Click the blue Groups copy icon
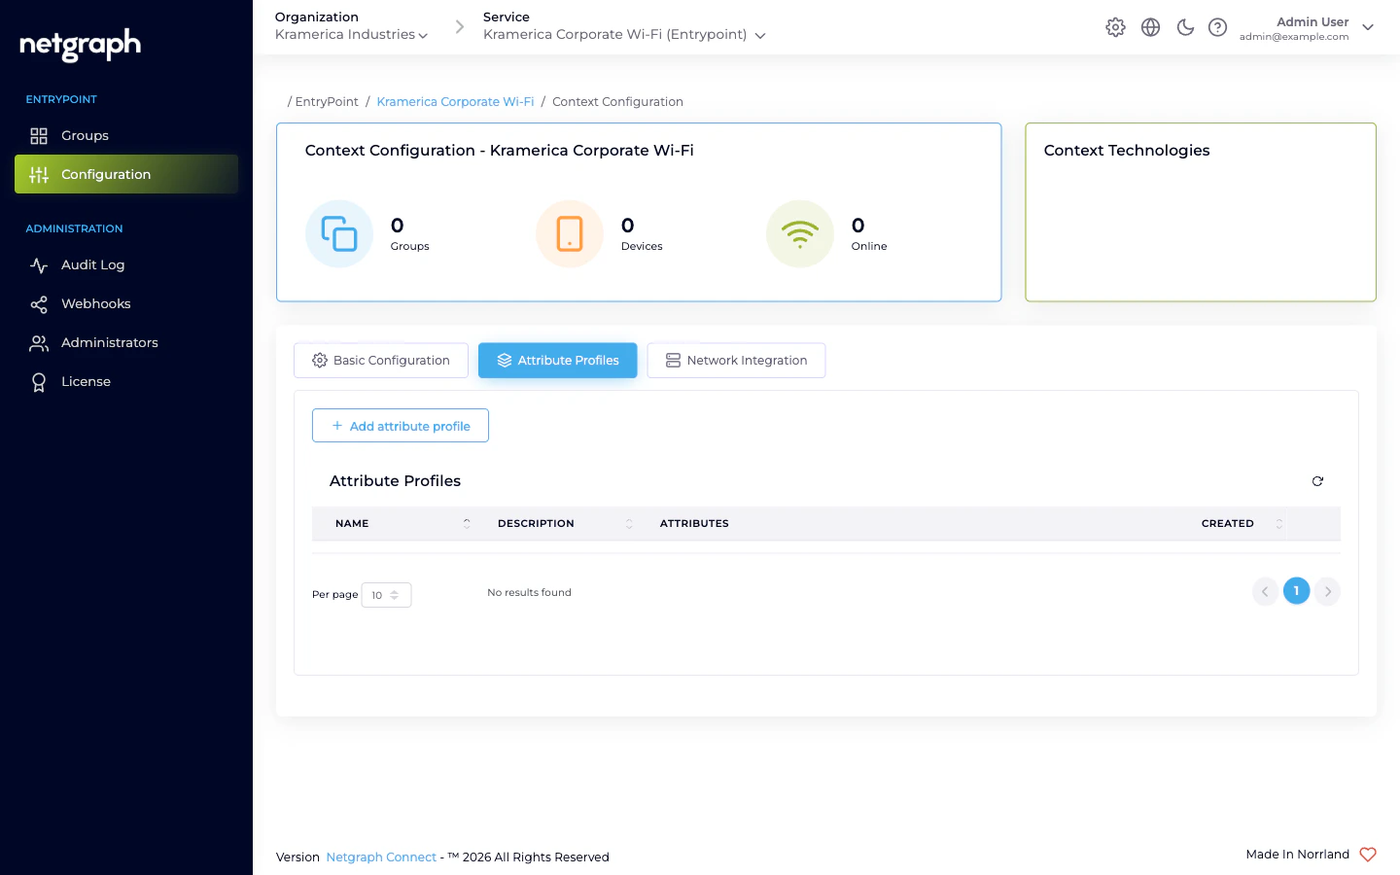The height and width of the screenshot is (875, 1400). [339, 233]
